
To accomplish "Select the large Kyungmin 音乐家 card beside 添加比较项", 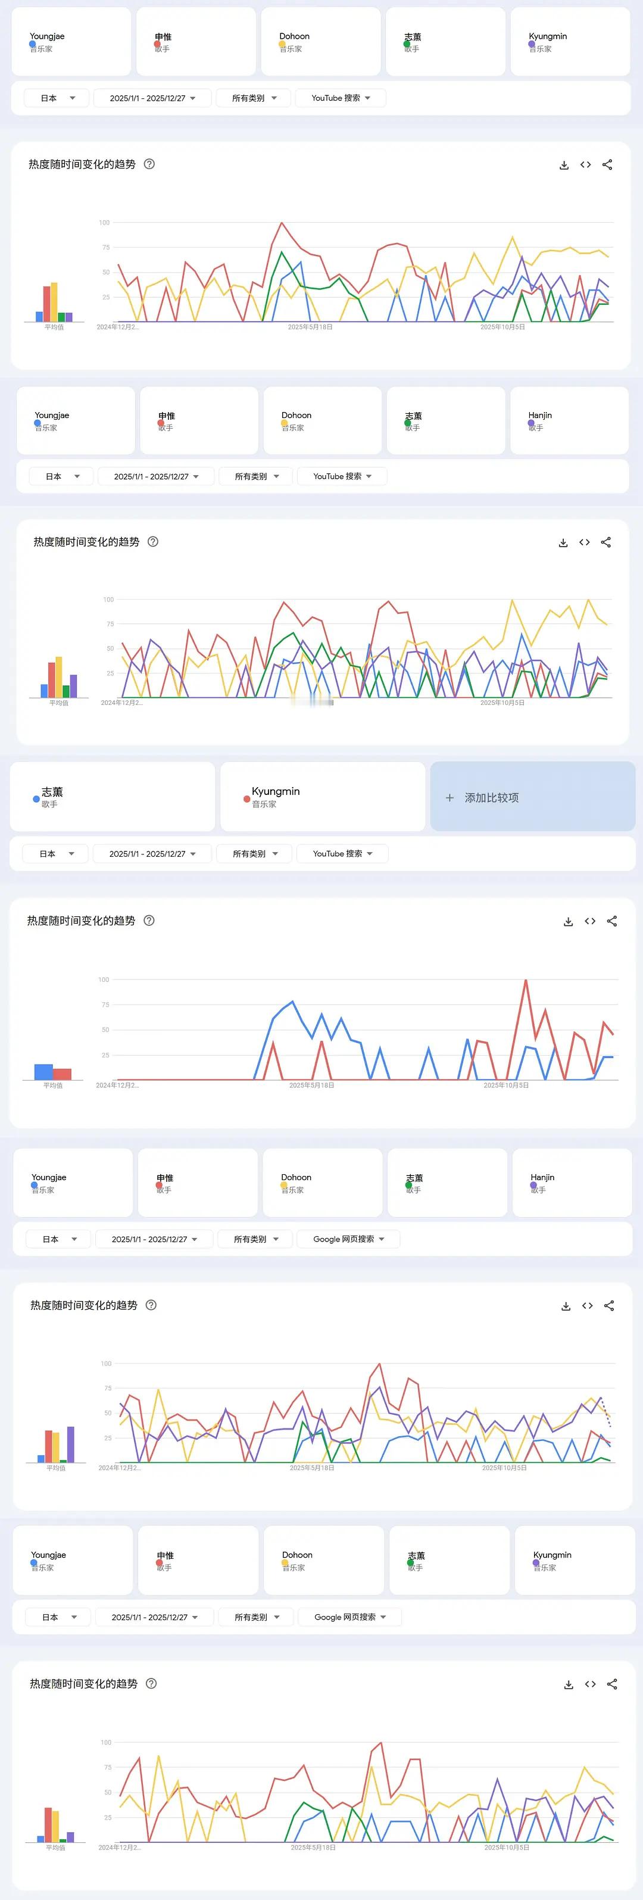I will click(x=322, y=797).
